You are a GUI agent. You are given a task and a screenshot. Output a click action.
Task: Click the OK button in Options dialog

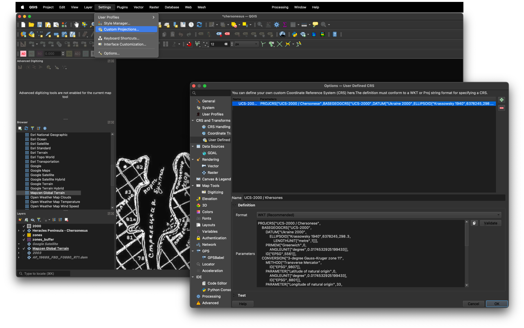point(497,304)
